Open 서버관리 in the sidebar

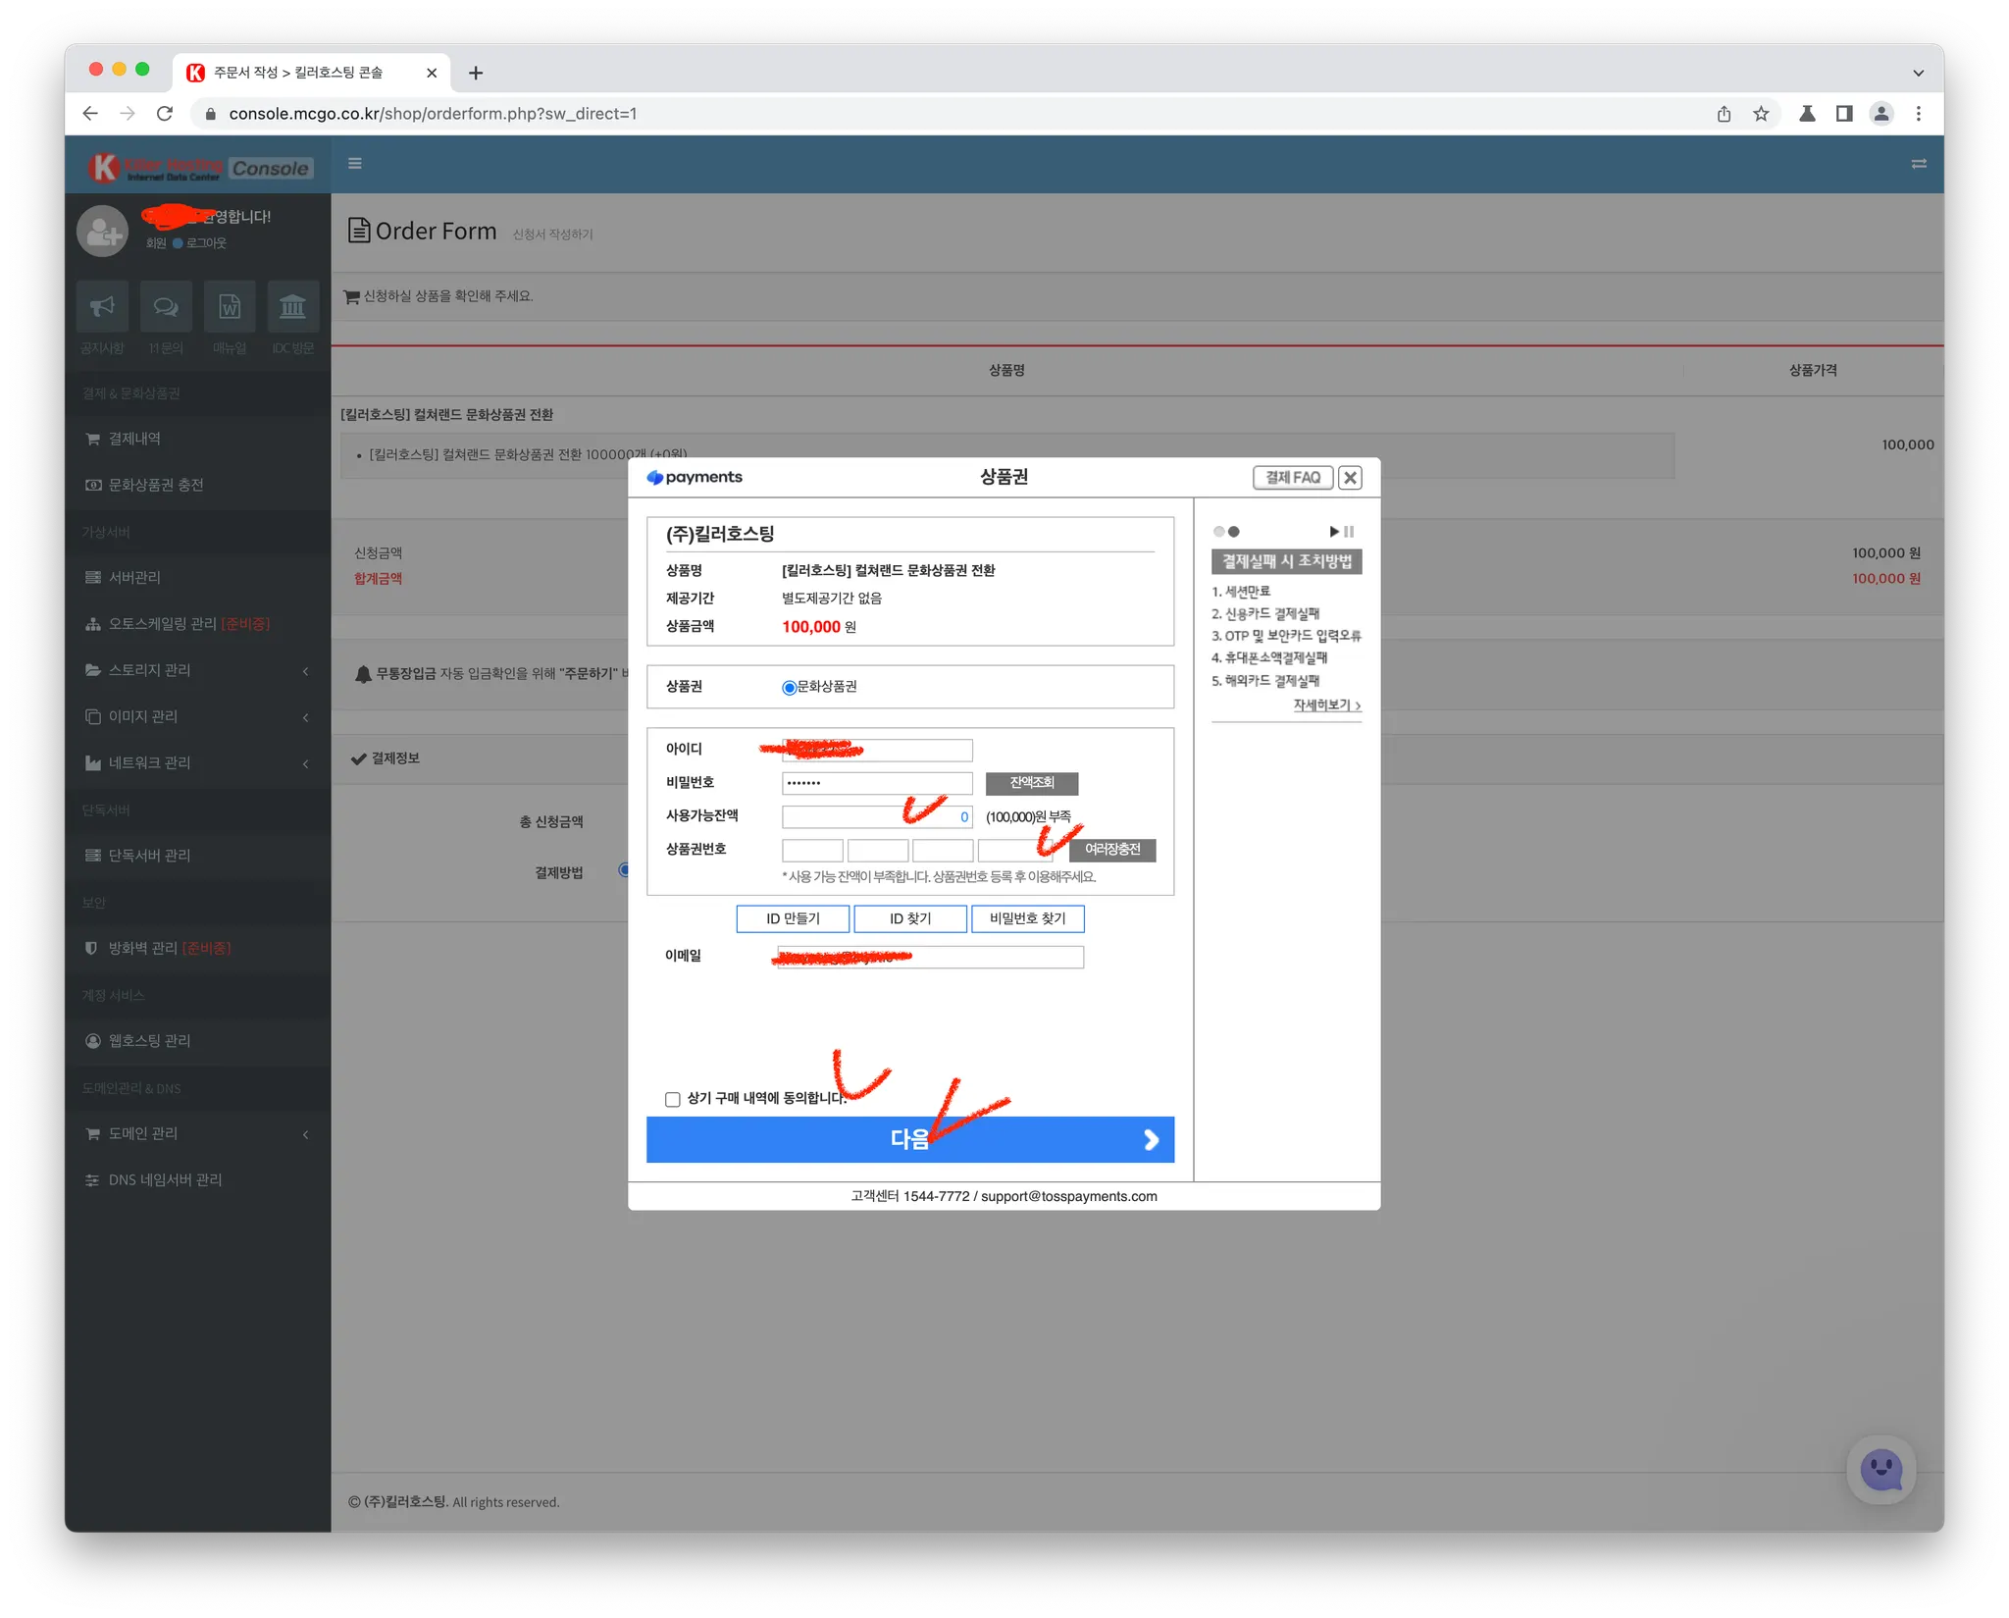[134, 577]
